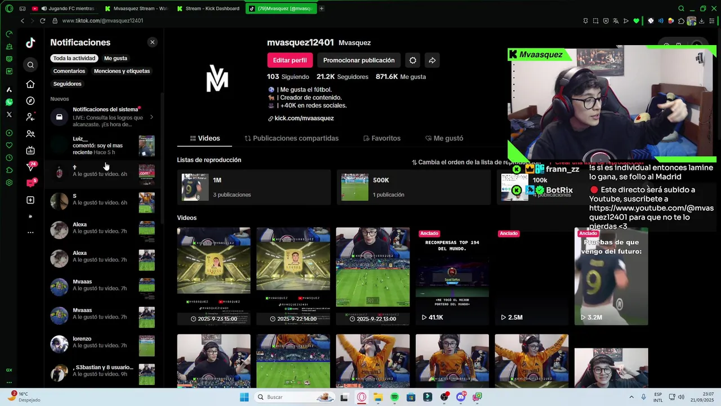Select the 'Comentarios' filter
The height and width of the screenshot is (406, 721).
click(69, 71)
